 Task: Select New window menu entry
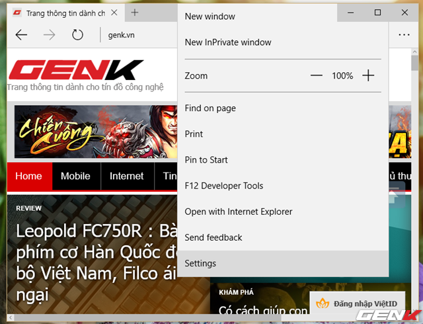click(283, 17)
